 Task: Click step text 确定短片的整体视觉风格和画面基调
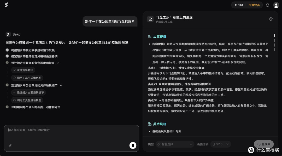(34, 56)
